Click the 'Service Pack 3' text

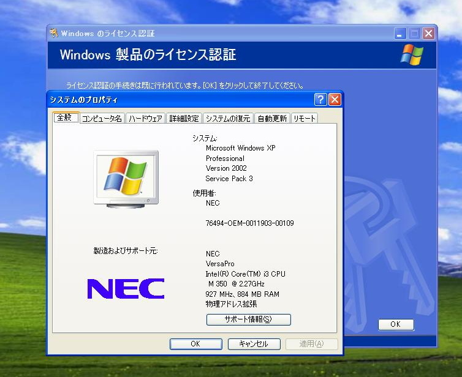coord(229,179)
